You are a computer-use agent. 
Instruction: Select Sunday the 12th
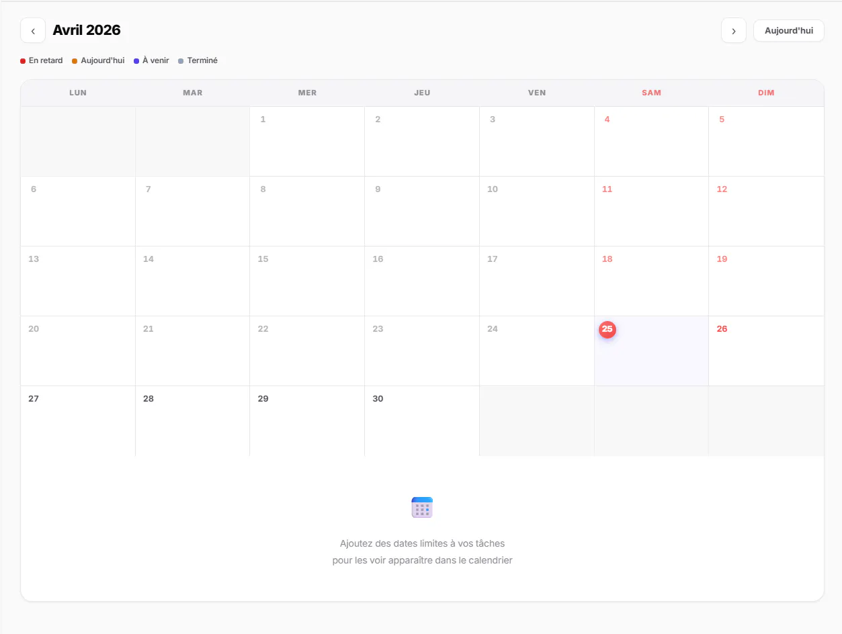click(766, 211)
